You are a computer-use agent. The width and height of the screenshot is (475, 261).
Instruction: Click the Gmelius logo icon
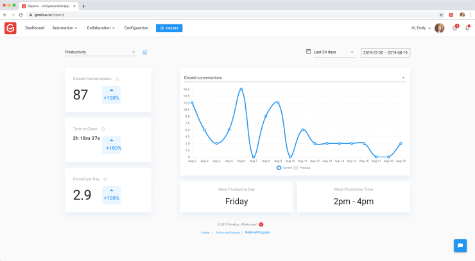click(x=10, y=28)
